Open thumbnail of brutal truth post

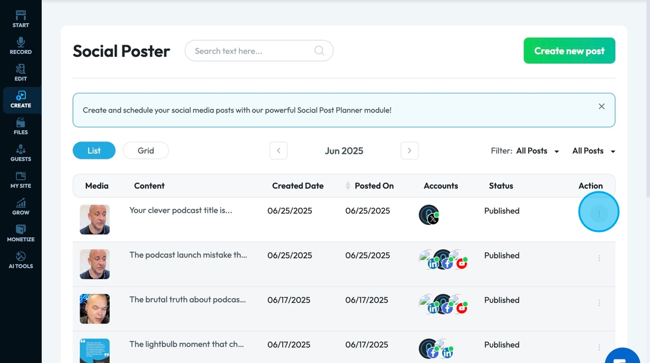tap(95, 308)
